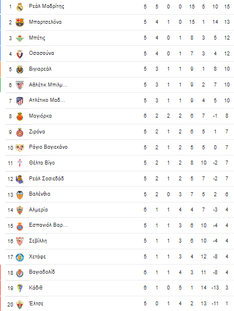
Task: Select the Βαγιαδολίδ team name
Action: coord(42,272)
